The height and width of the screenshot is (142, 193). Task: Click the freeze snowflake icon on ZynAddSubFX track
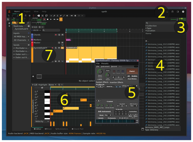(x=56, y=61)
